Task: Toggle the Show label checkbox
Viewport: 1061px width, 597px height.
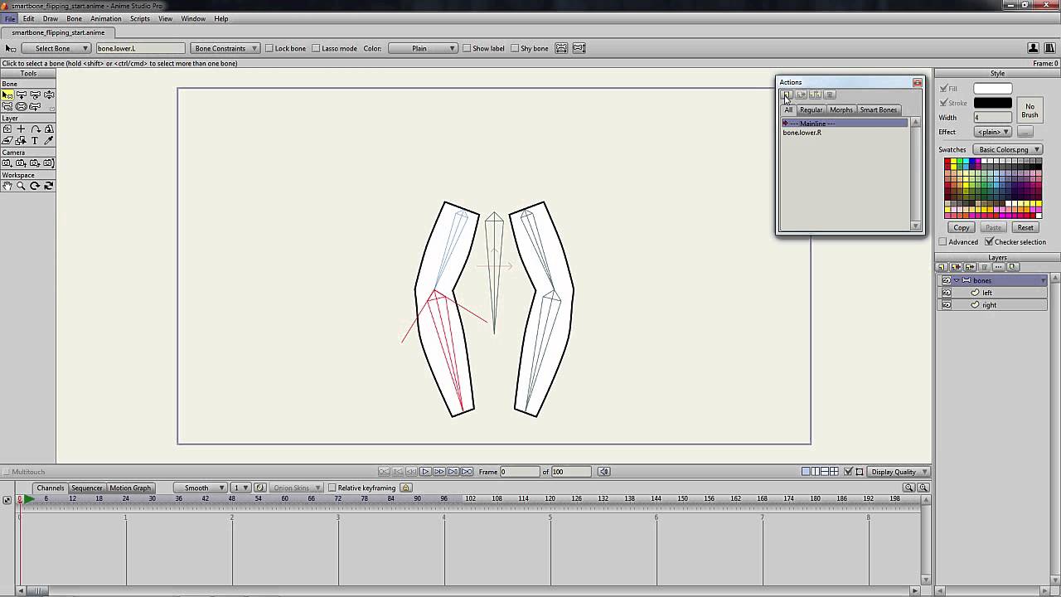Action: (467, 48)
